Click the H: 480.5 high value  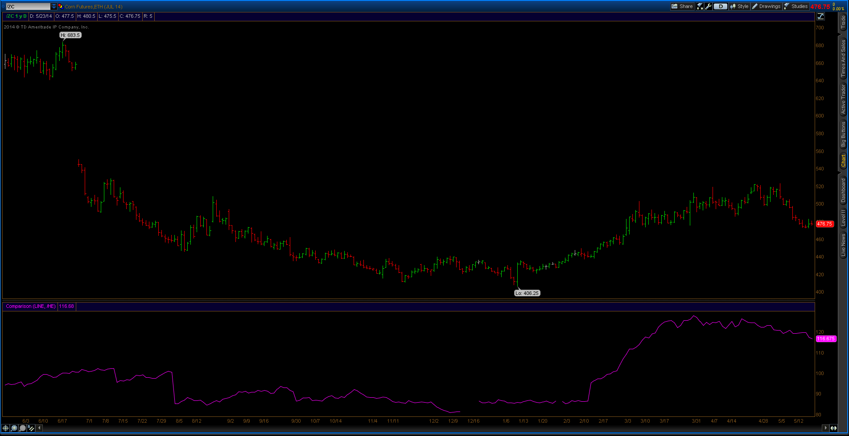86,16
